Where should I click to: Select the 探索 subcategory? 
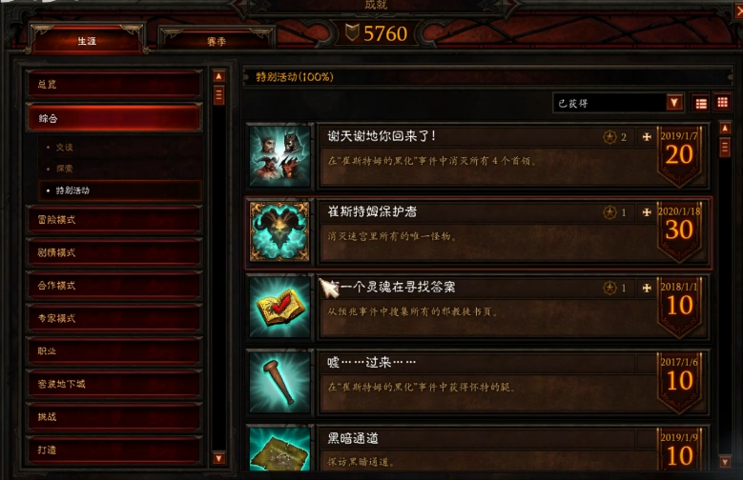point(65,169)
